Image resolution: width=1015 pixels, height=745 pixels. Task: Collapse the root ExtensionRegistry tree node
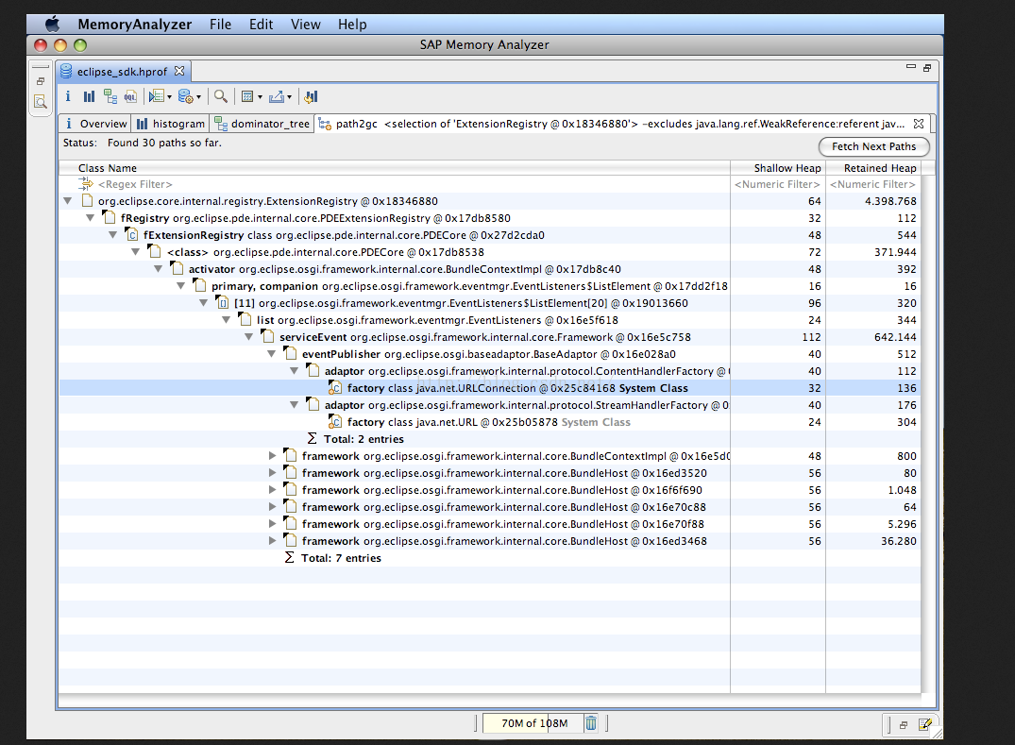point(68,201)
